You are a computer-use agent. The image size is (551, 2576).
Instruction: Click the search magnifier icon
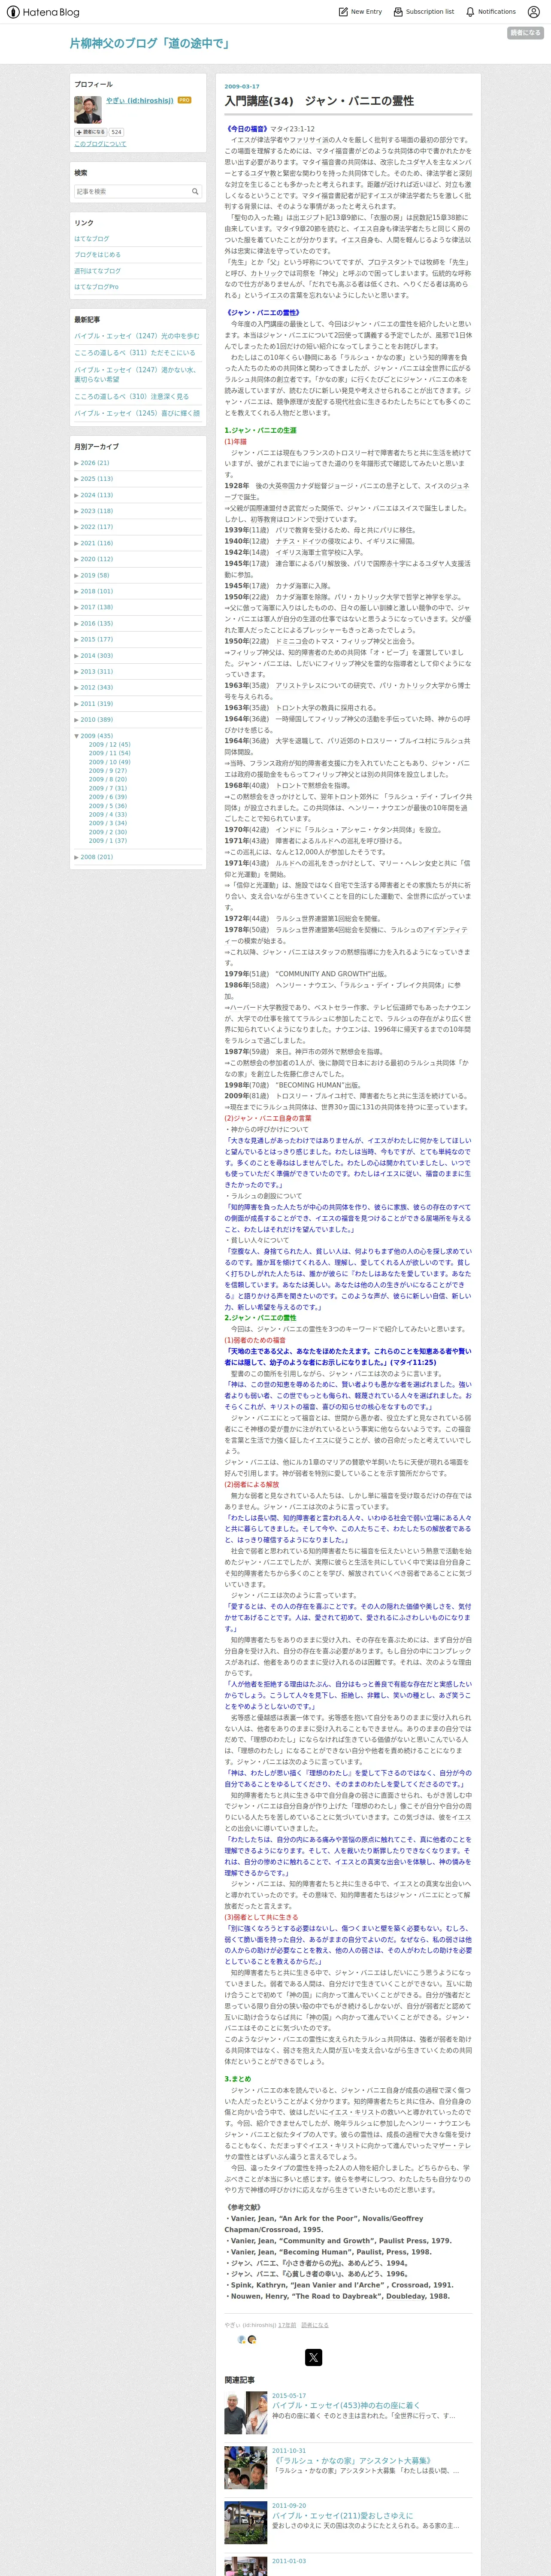pos(195,191)
